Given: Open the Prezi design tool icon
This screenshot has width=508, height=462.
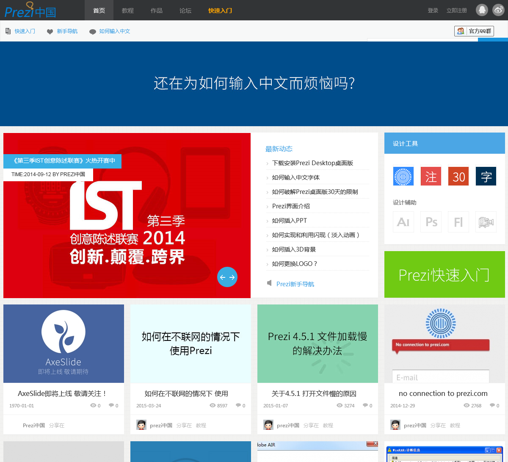Looking at the screenshot, I should [x=403, y=176].
